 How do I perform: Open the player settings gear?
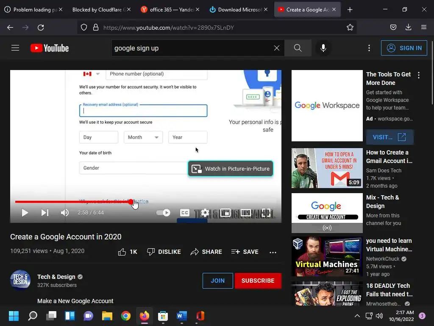205,213
